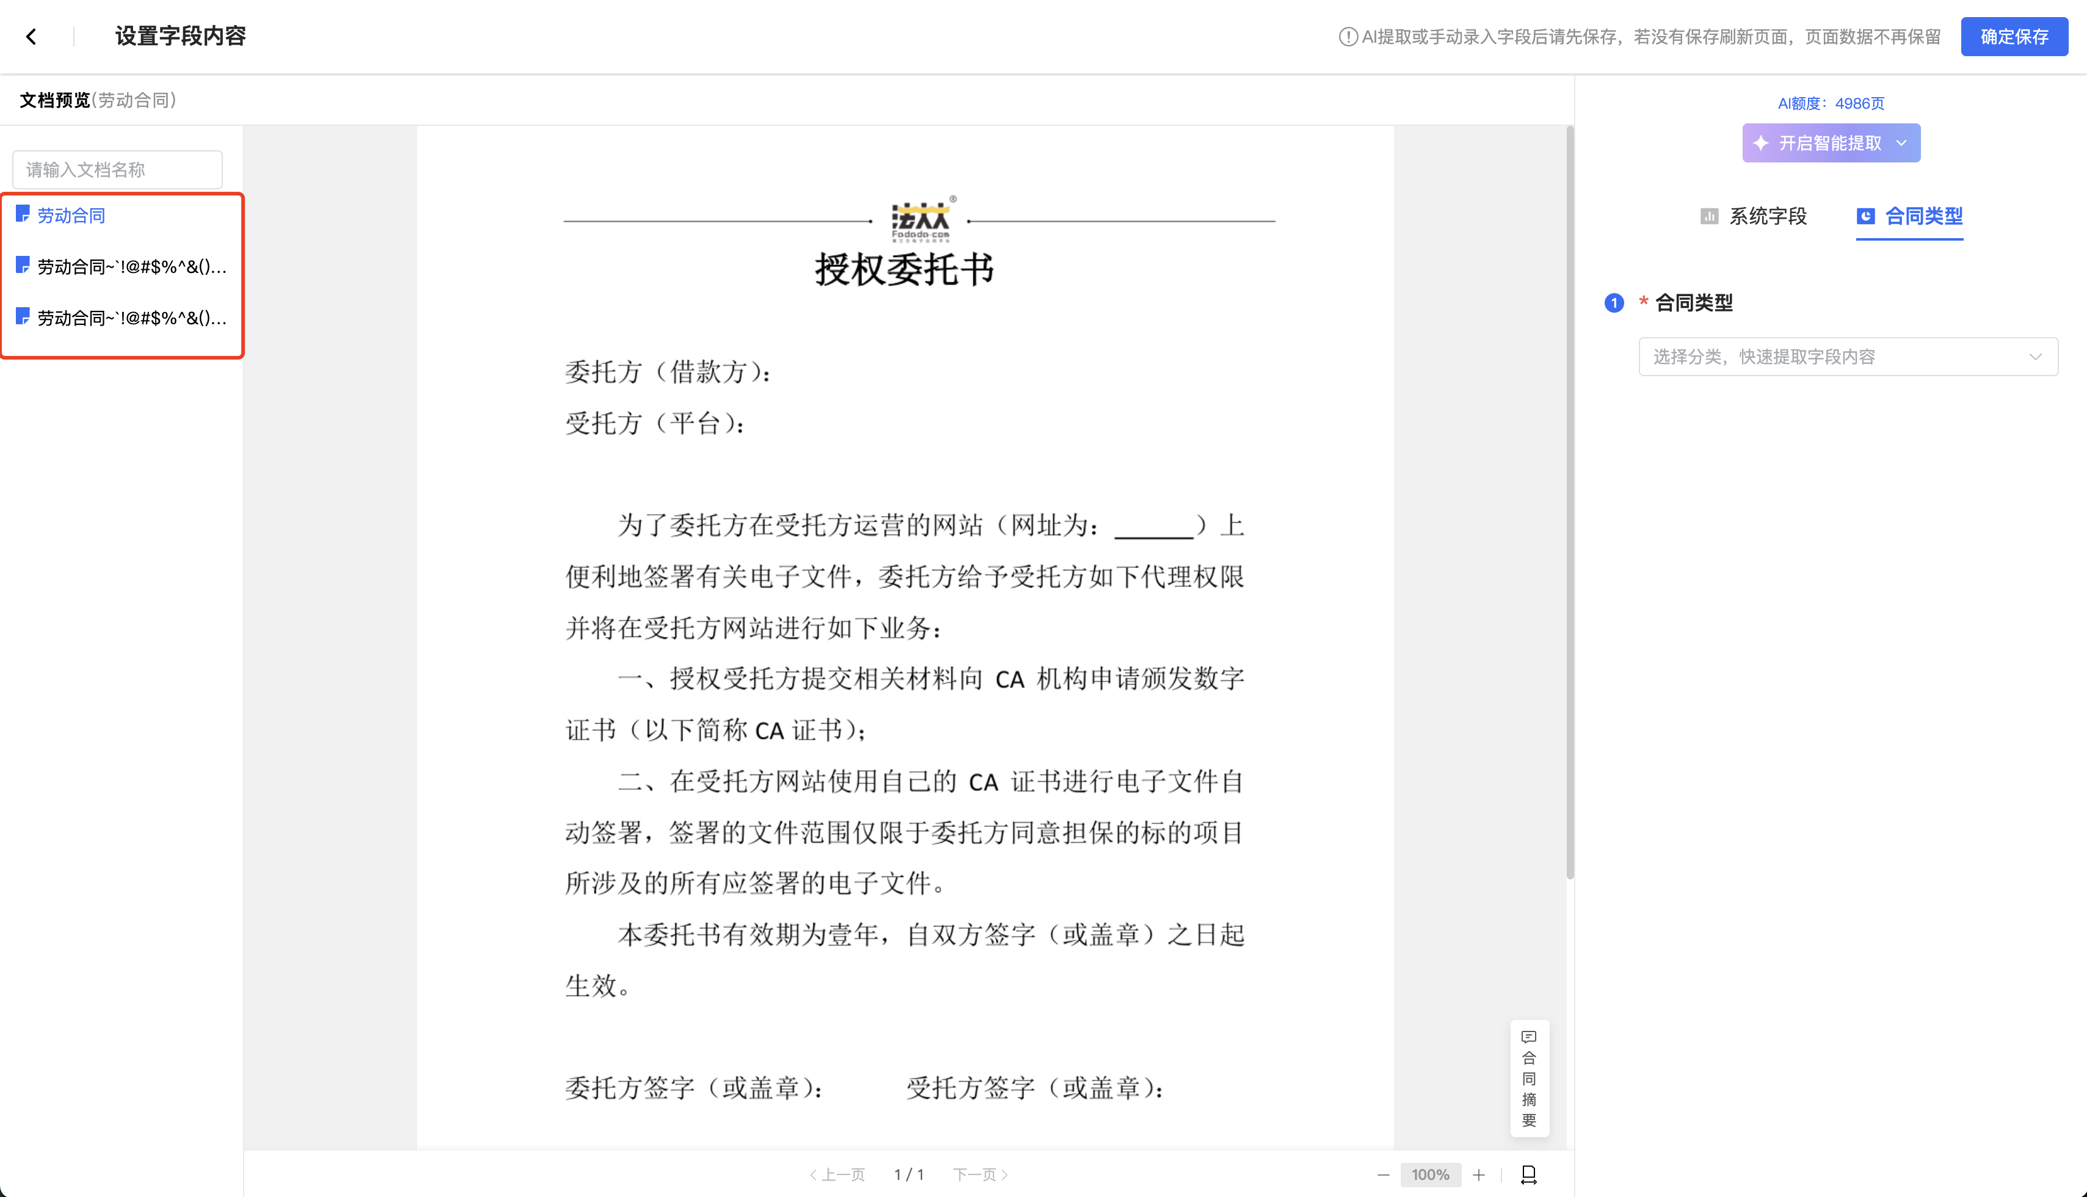Click the info icon beside AI提取 notice
Viewport: 2087px width, 1197px height.
(1348, 37)
